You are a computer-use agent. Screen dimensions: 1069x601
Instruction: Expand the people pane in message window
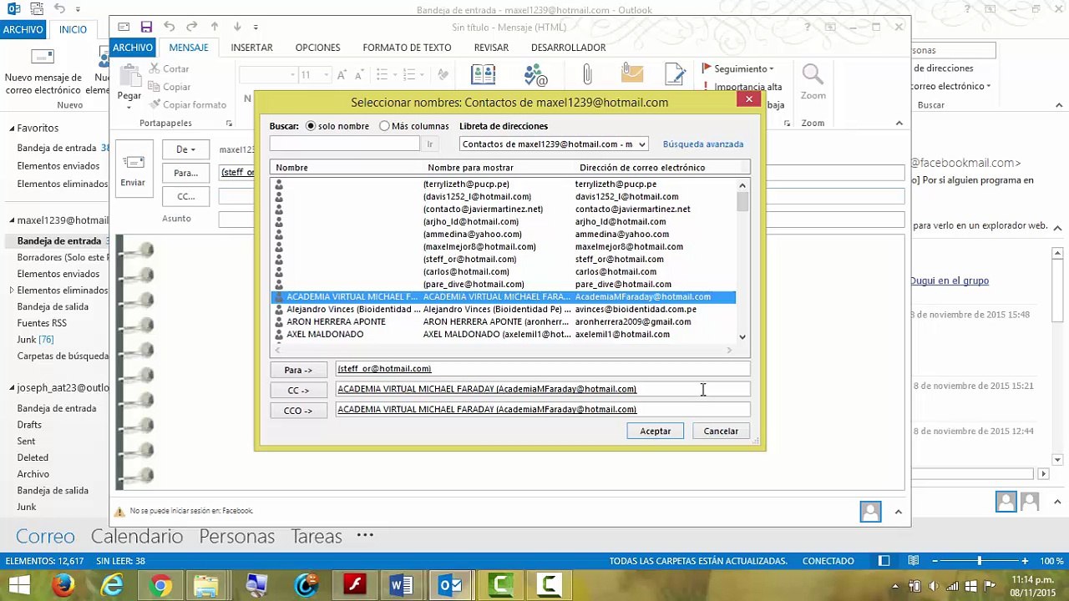898,512
